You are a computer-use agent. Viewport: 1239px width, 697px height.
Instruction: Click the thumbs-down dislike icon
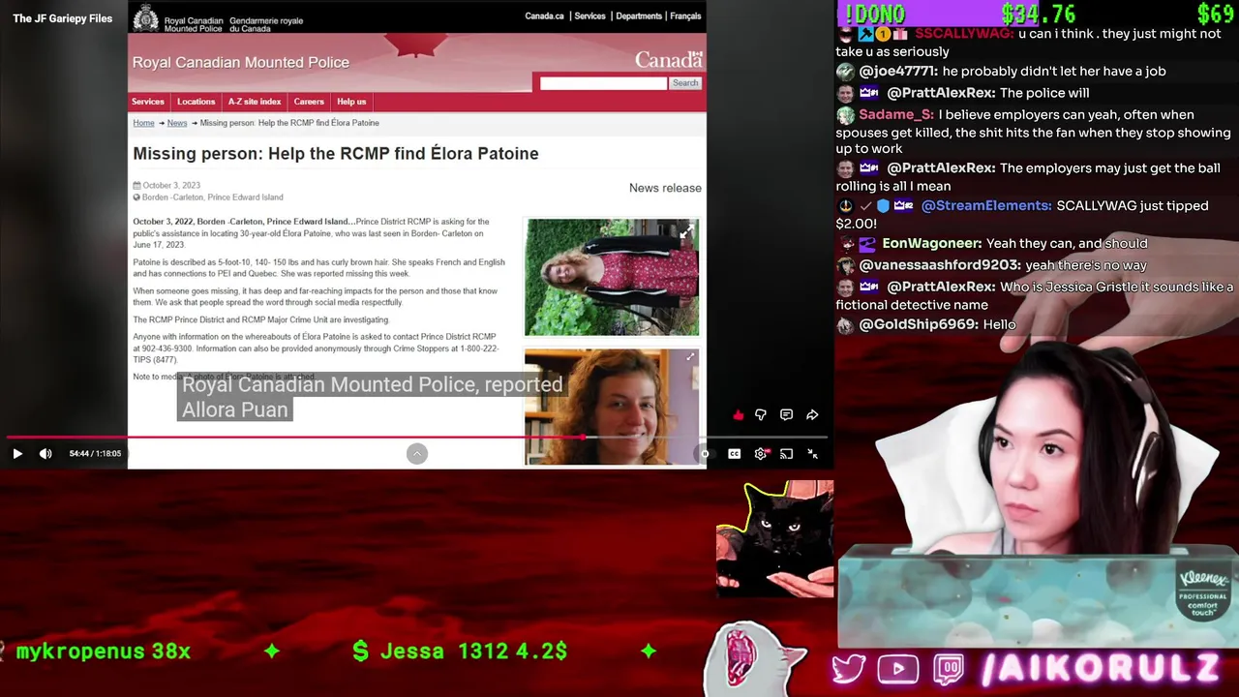point(761,415)
